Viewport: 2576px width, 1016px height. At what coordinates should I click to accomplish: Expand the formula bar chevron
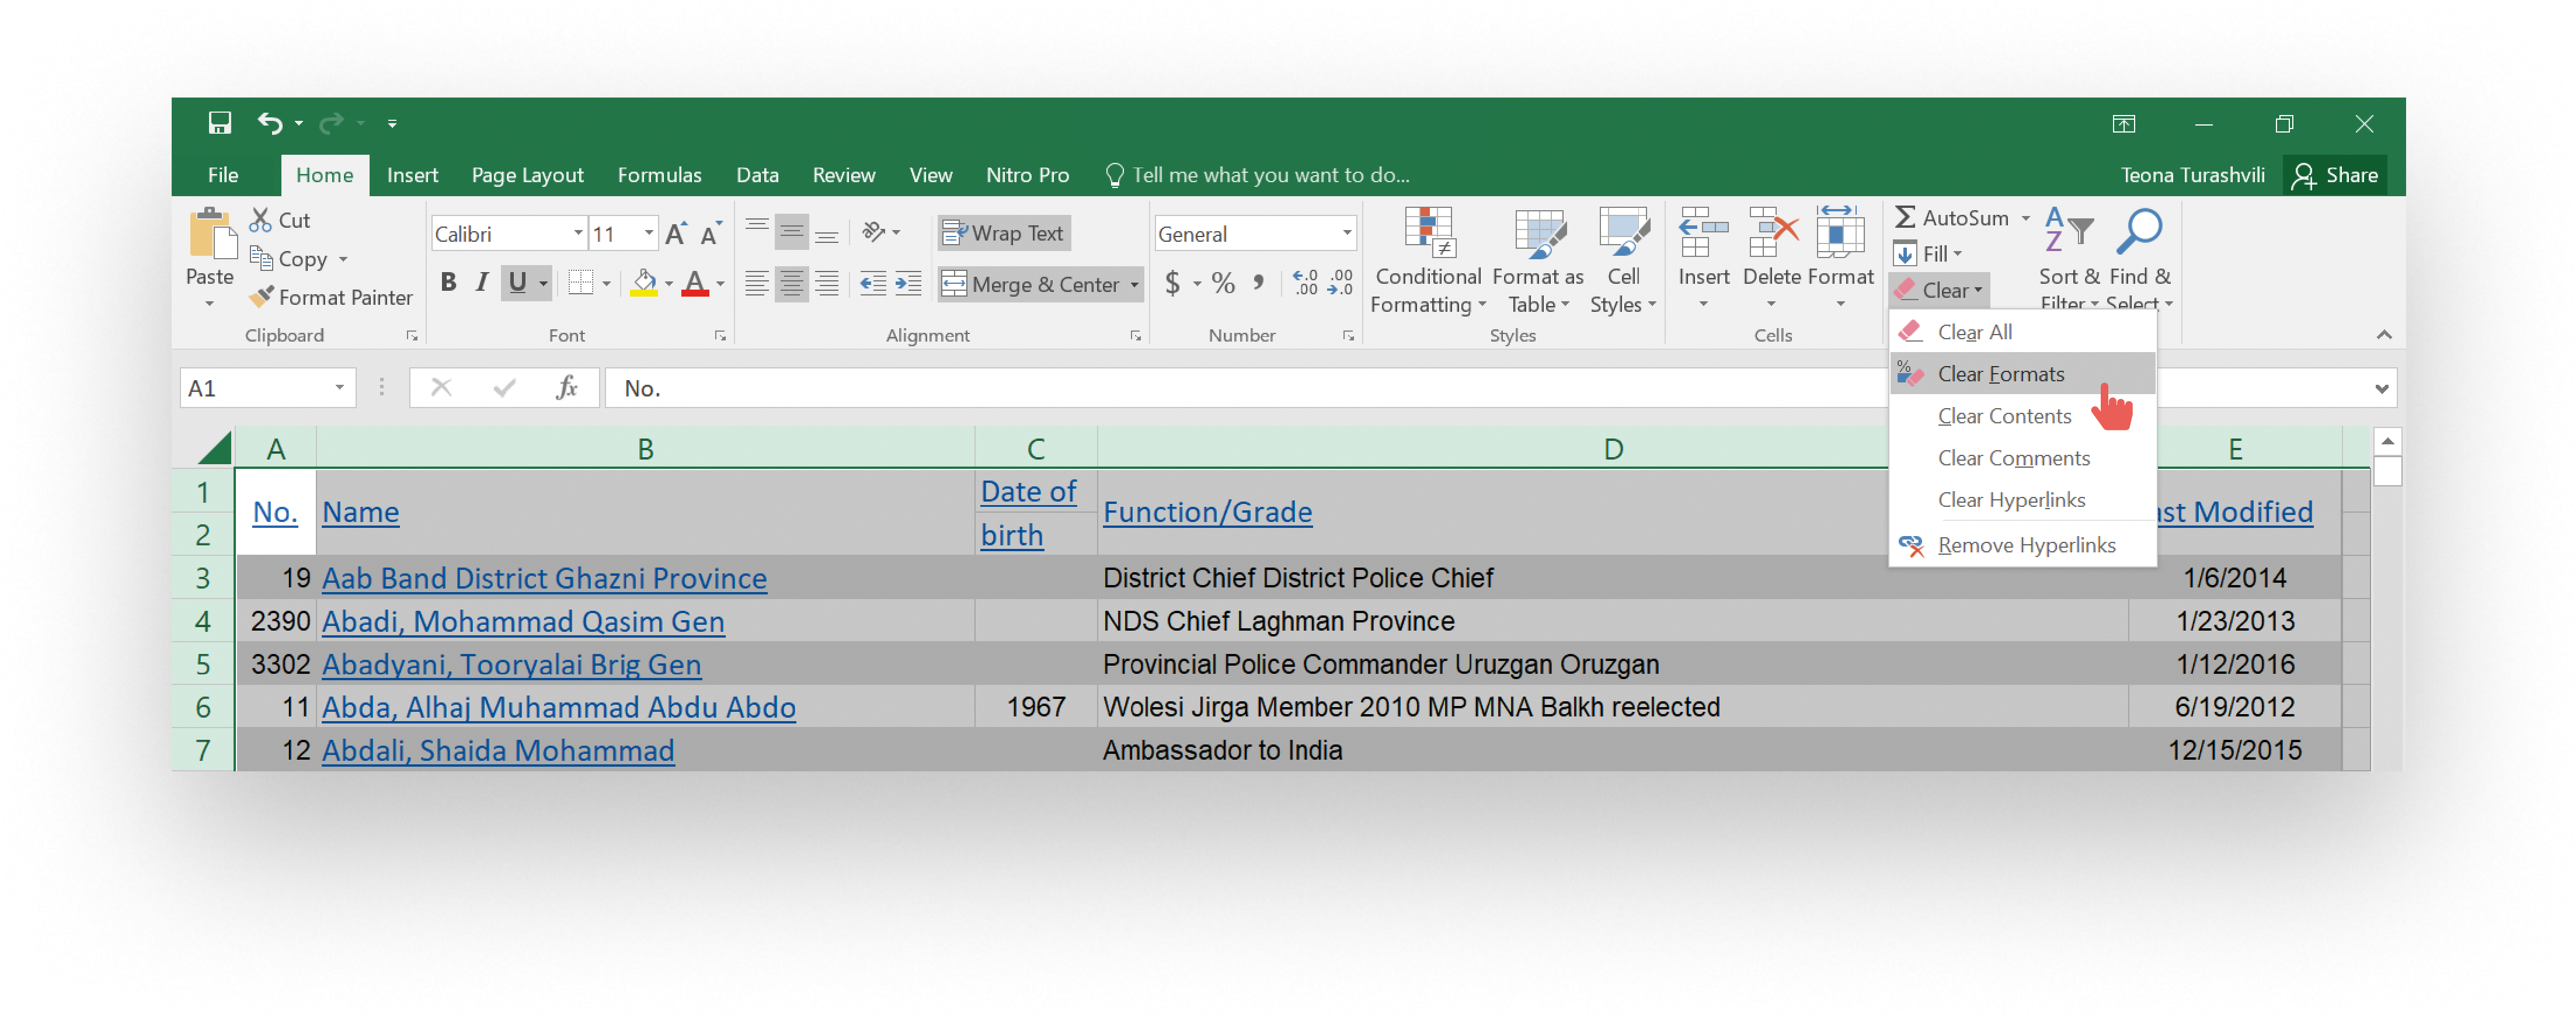coord(2381,388)
